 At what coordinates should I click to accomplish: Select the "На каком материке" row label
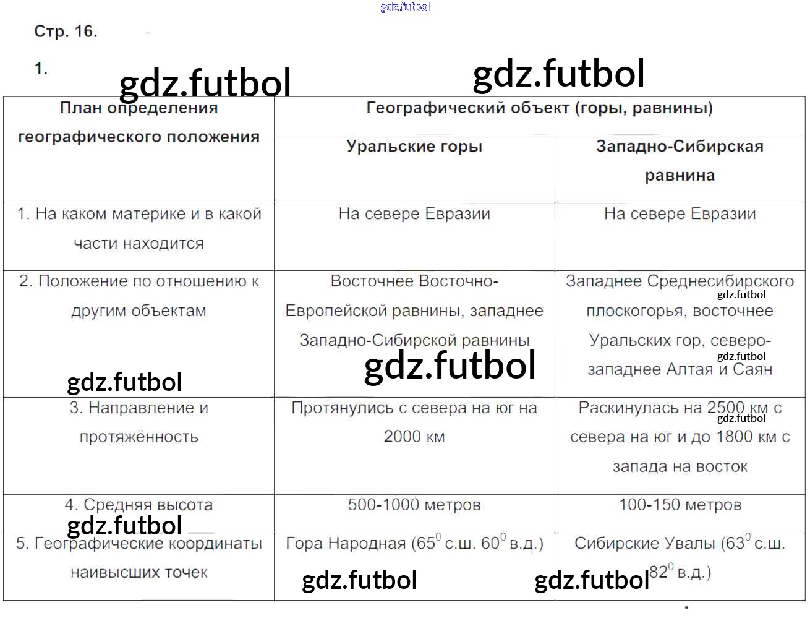click(x=139, y=228)
